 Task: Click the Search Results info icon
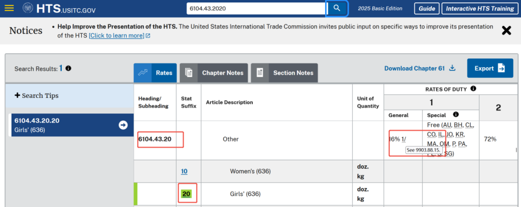pyautogui.click(x=69, y=69)
